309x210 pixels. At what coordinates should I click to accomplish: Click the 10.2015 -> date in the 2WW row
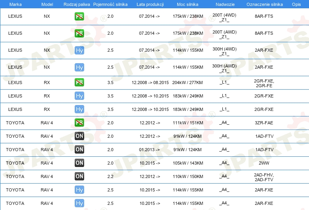tap(150, 163)
